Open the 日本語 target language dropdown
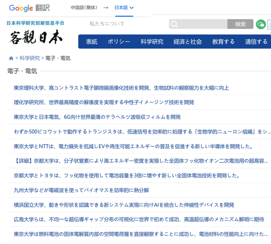Viewport: 271px width, 244px height. click(x=124, y=8)
